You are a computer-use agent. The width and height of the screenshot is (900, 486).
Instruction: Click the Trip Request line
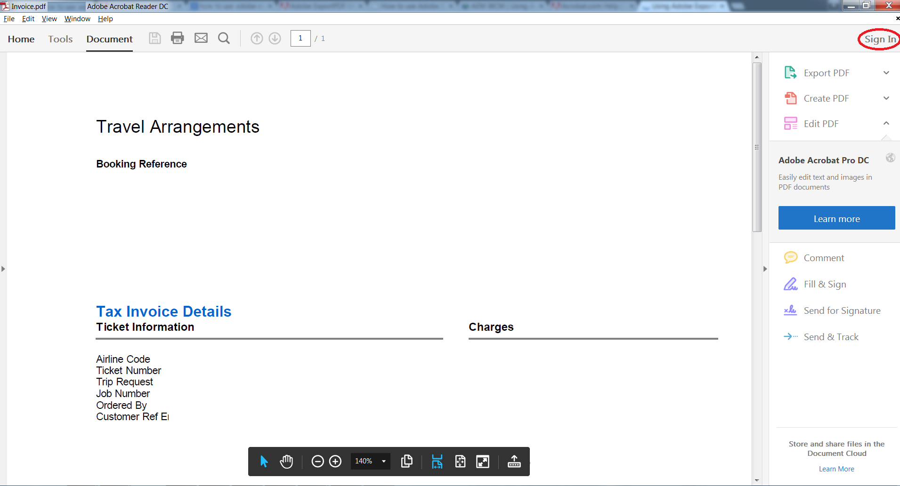pyautogui.click(x=124, y=382)
